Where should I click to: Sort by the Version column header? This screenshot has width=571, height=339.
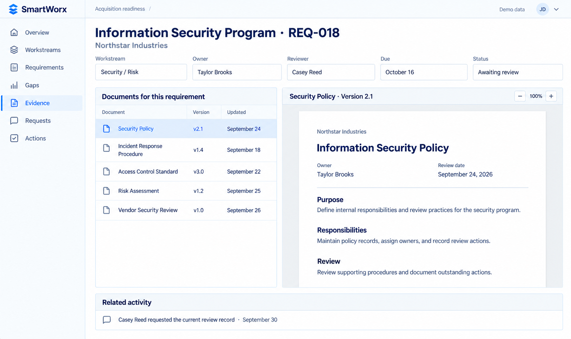pyautogui.click(x=201, y=112)
